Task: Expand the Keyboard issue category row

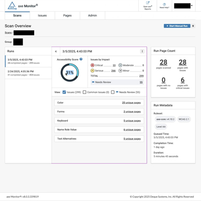Action: click(x=99, y=121)
